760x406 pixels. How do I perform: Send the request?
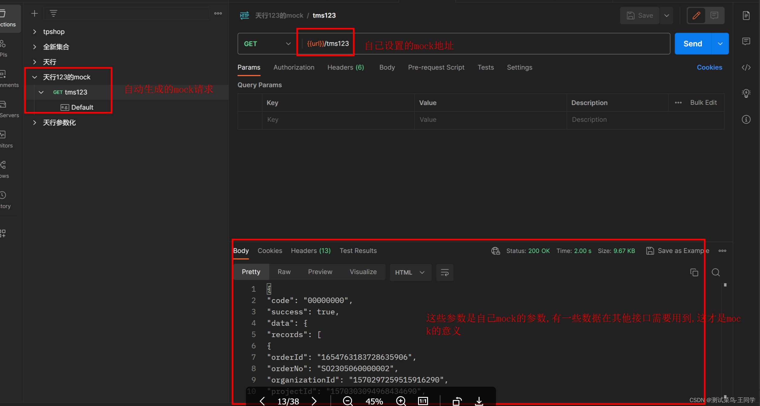693,44
